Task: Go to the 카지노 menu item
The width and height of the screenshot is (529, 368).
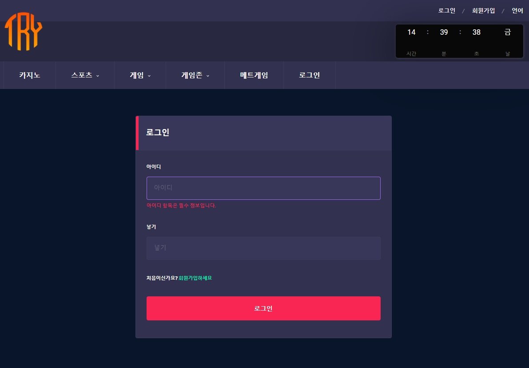Action: (30, 75)
